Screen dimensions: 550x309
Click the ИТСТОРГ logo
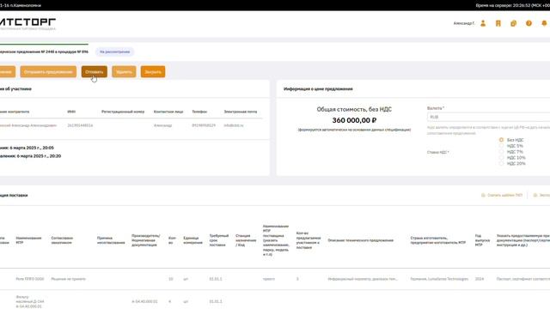27,23
